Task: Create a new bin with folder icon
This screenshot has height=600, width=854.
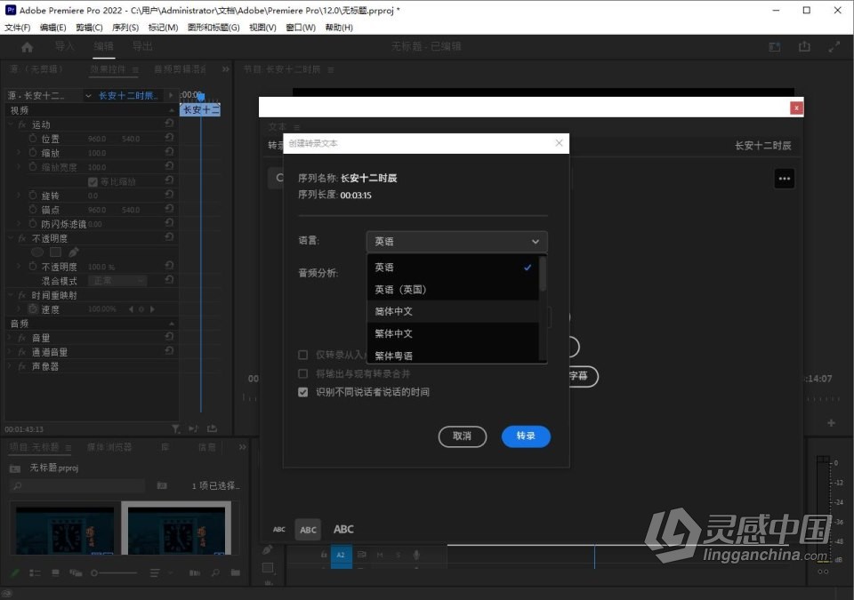Action: pyautogui.click(x=235, y=572)
